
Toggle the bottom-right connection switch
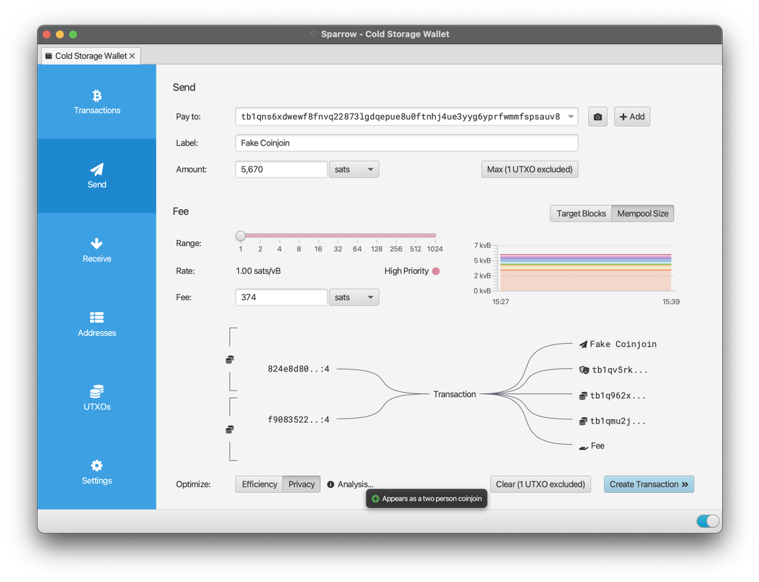pos(708,521)
